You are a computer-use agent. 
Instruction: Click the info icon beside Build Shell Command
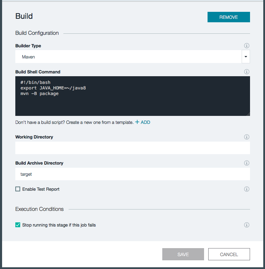(x=247, y=72)
